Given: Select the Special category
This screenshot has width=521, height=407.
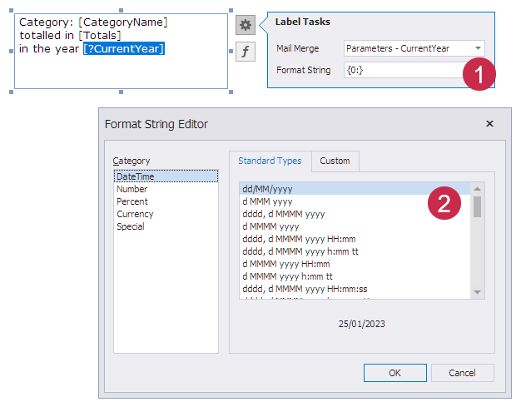Looking at the screenshot, I should click(x=166, y=226).
